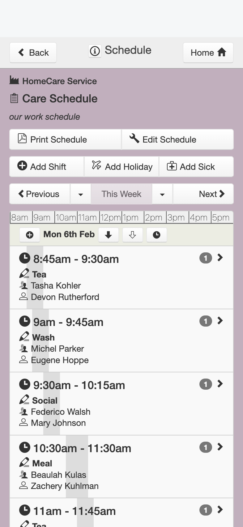Image resolution: width=243 pixels, height=527 pixels.
Task: Open the 8:45am Tea shift chevron
Action: coord(220,258)
